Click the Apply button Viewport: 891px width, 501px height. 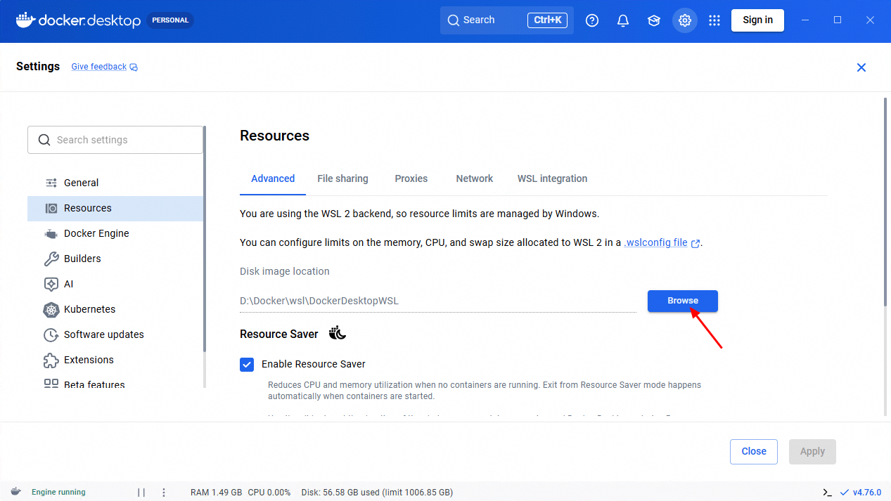coord(812,452)
